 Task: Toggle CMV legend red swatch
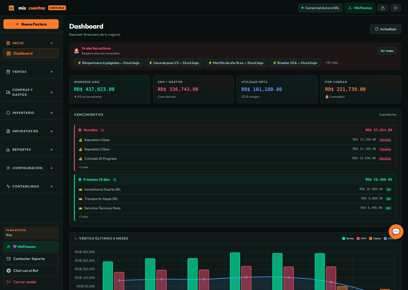click(x=358, y=239)
